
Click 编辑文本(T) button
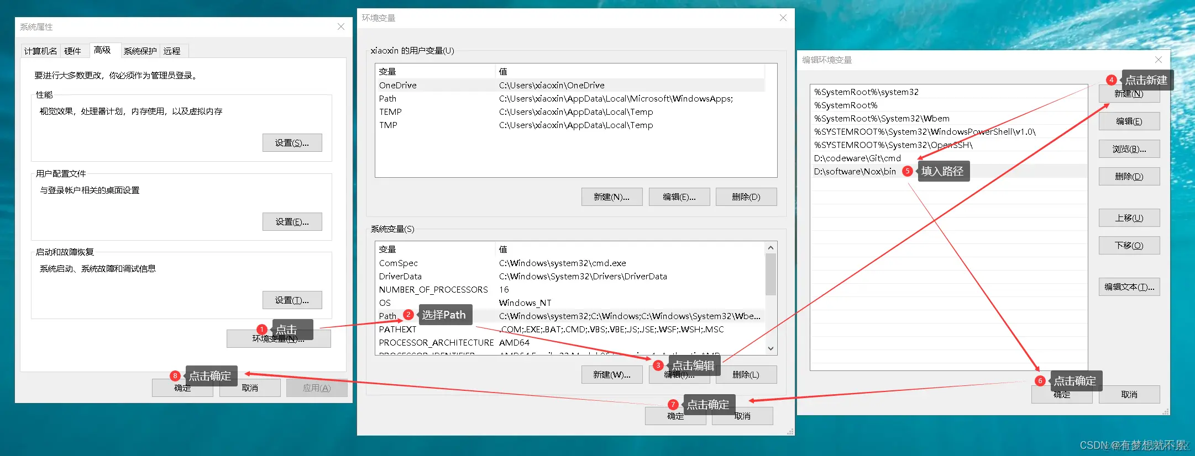[1129, 287]
